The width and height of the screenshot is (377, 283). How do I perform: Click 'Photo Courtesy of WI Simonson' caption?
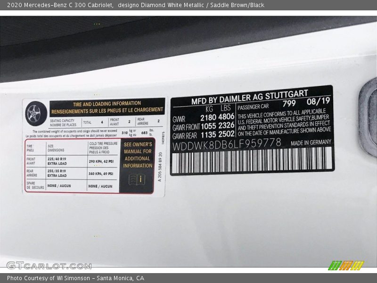pyautogui.click(x=49, y=278)
